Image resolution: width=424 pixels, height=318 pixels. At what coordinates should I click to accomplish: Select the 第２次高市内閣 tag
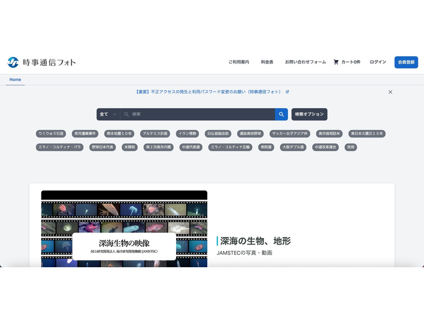(159, 147)
